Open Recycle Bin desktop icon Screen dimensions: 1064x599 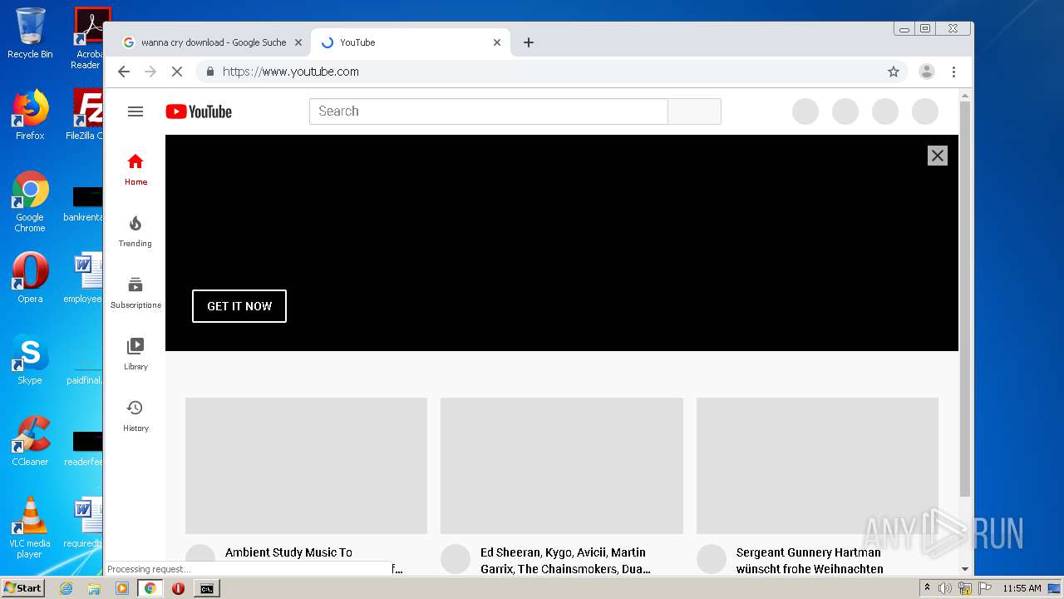click(x=30, y=33)
